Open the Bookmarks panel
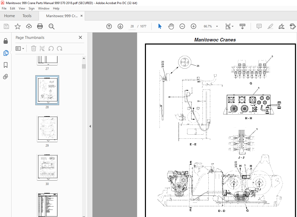 coord(6,65)
